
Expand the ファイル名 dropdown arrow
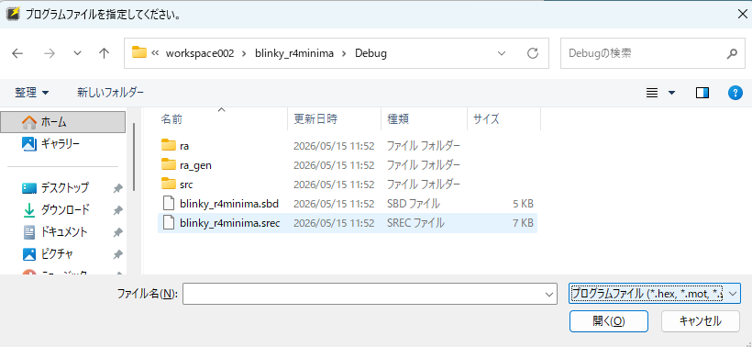pyautogui.click(x=549, y=294)
